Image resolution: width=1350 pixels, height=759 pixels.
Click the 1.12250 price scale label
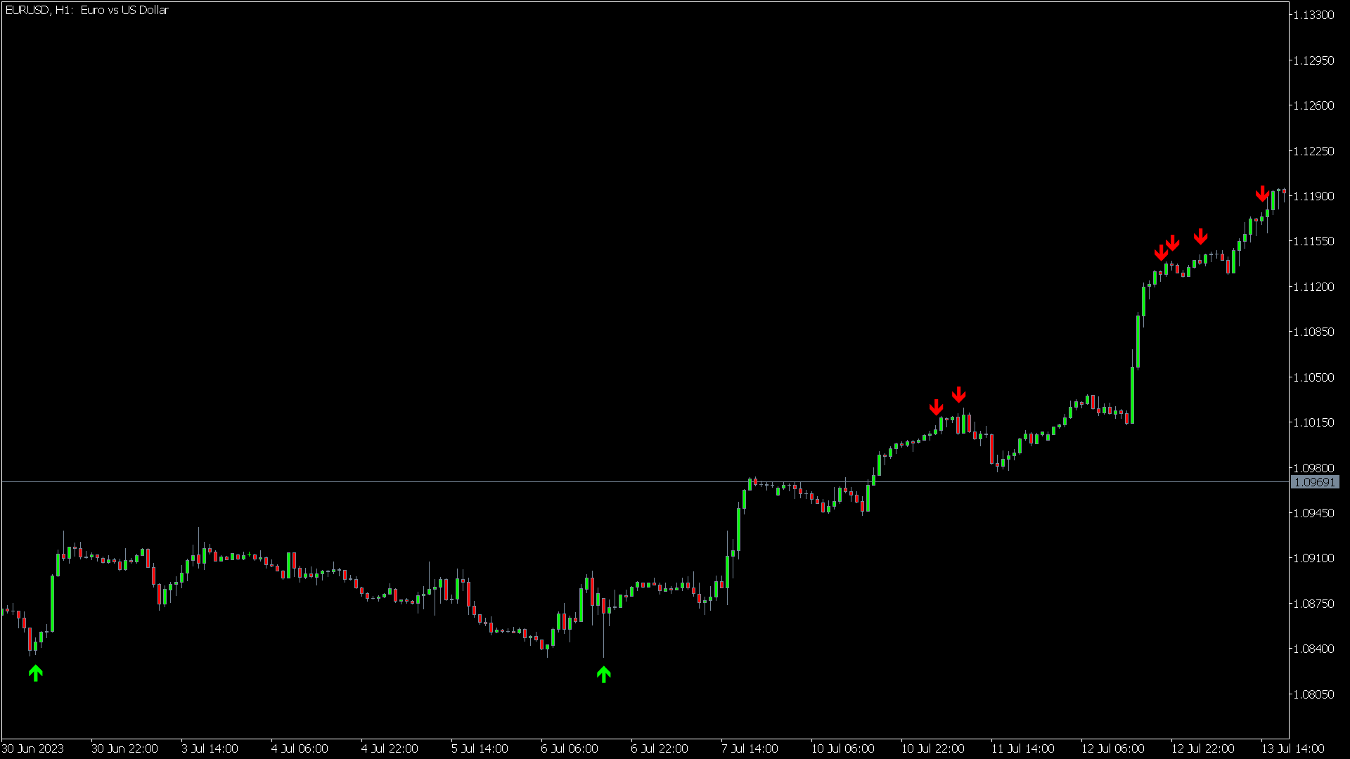coord(1313,151)
